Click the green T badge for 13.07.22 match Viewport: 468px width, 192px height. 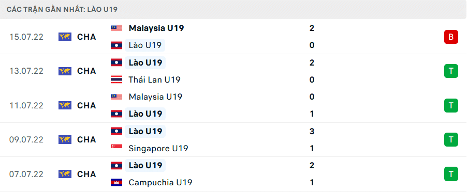[451, 71]
